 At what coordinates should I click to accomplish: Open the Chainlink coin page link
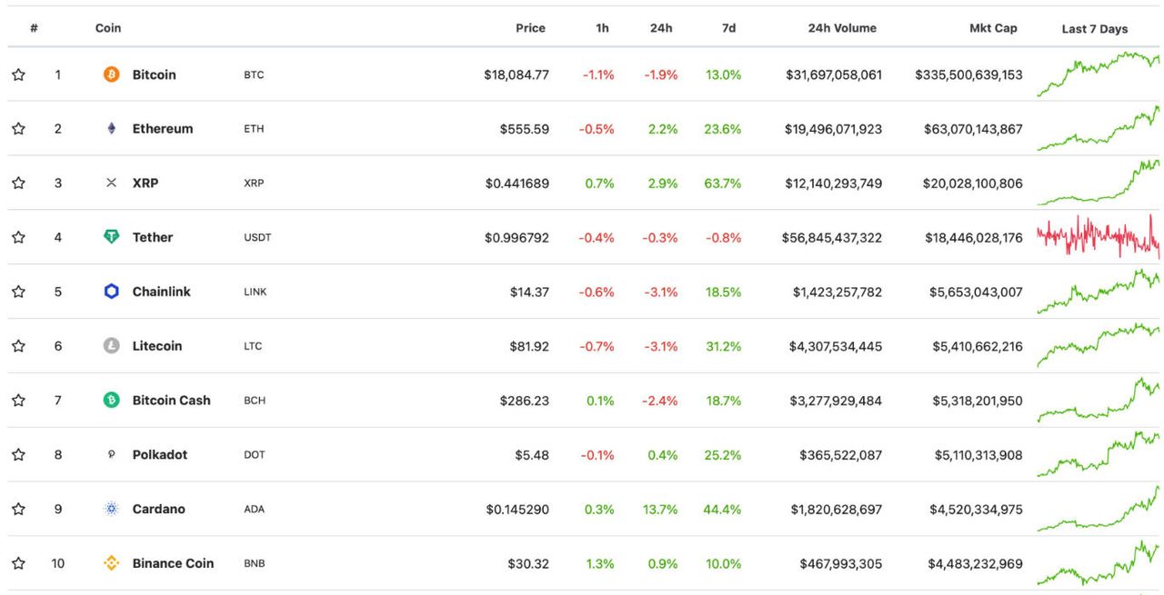[x=162, y=292]
